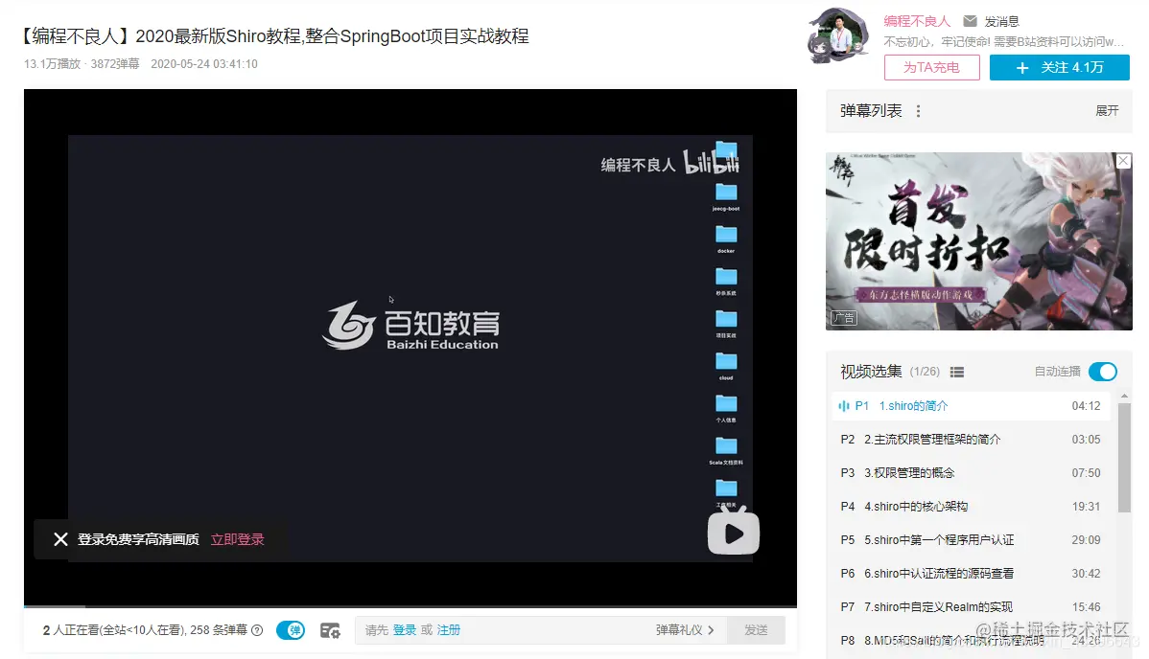Click 发消息 to message uploader
The width and height of the screenshot is (1149, 659).
click(x=1001, y=21)
